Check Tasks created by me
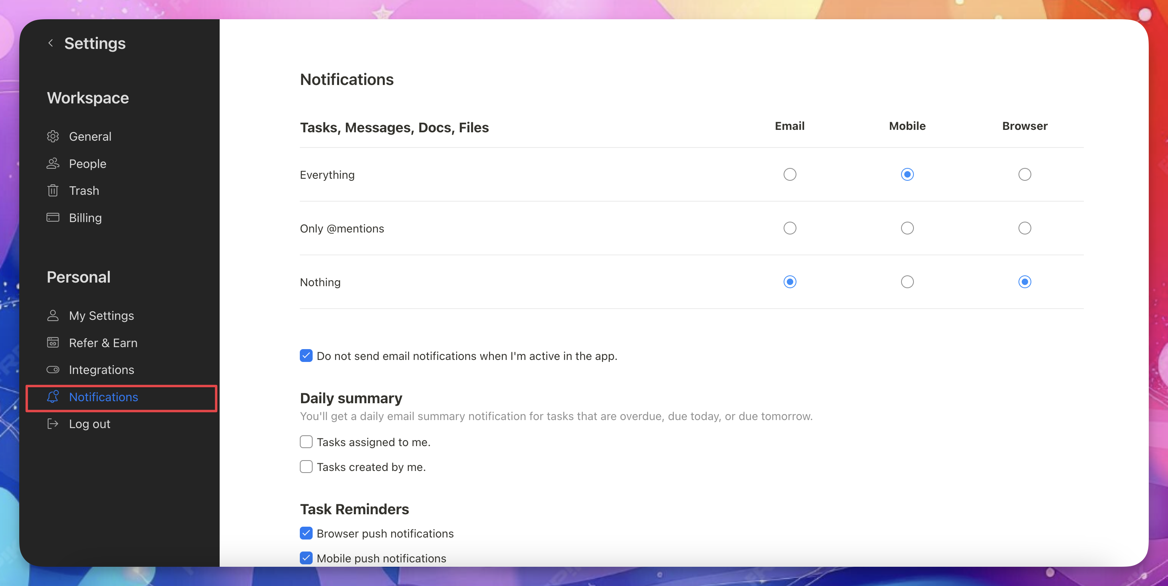Viewport: 1168px width, 586px height. 306,467
